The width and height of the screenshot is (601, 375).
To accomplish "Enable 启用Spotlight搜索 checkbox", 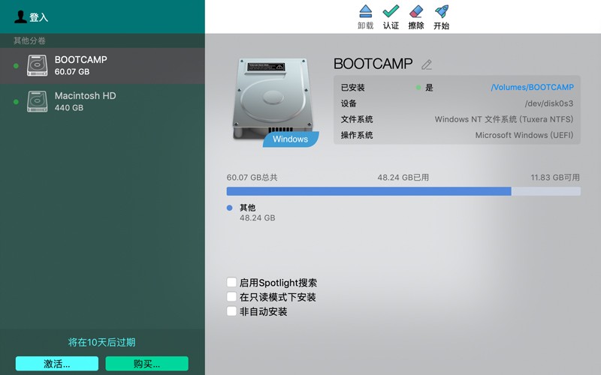I will point(231,283).
